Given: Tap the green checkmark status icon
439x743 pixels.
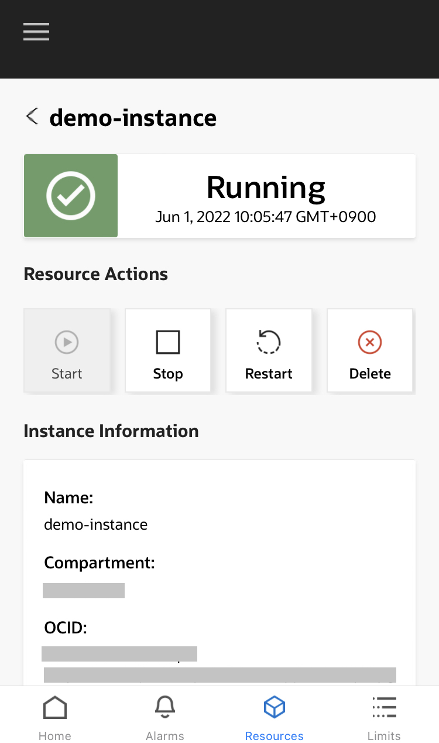Looking at the screenshot, I should [71, 196].
